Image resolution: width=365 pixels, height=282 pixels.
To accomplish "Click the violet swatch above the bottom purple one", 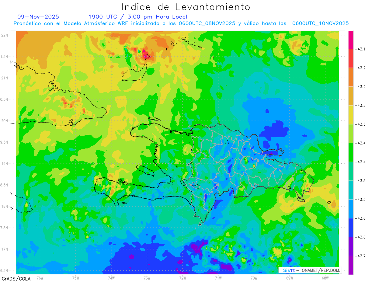I will click(x=351, y=246).
